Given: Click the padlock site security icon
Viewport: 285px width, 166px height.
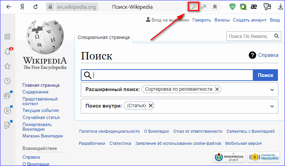Looking at the screenshot, I should [x=50, y=7].
